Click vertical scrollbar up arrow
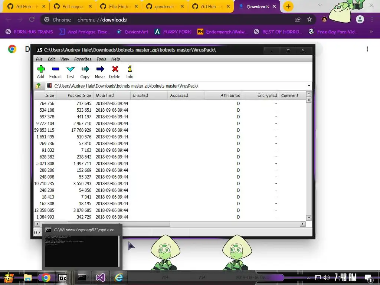The height and width of the screenshot is (285, 380). (x=309, y=94)
